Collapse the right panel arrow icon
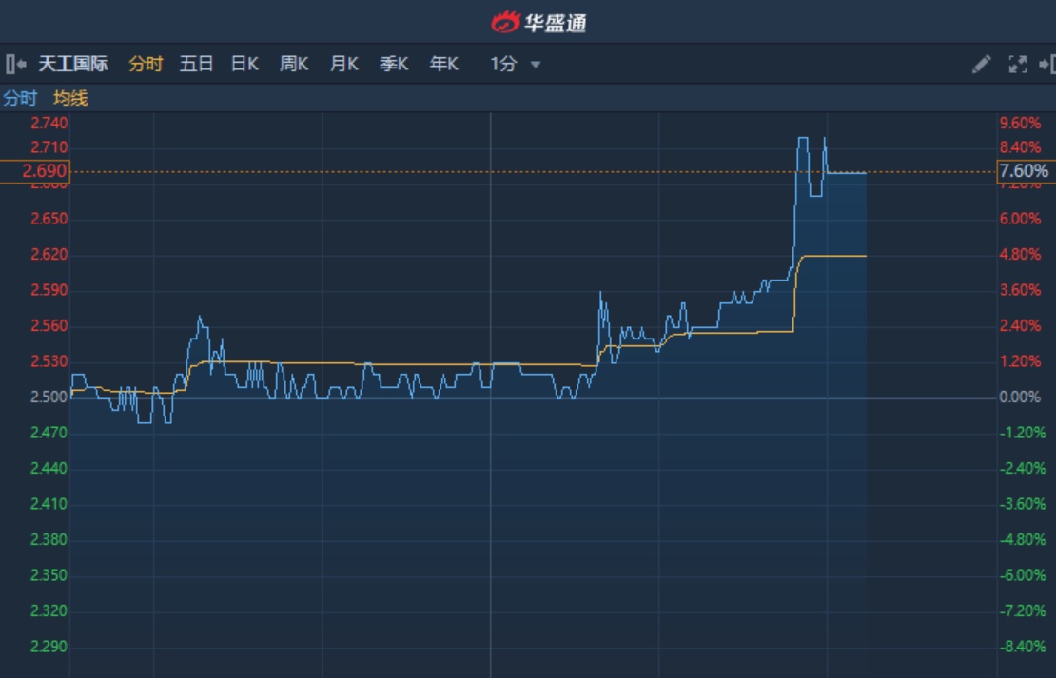1056x678 pixels. pyautogui.click(x=1047, y=64)
